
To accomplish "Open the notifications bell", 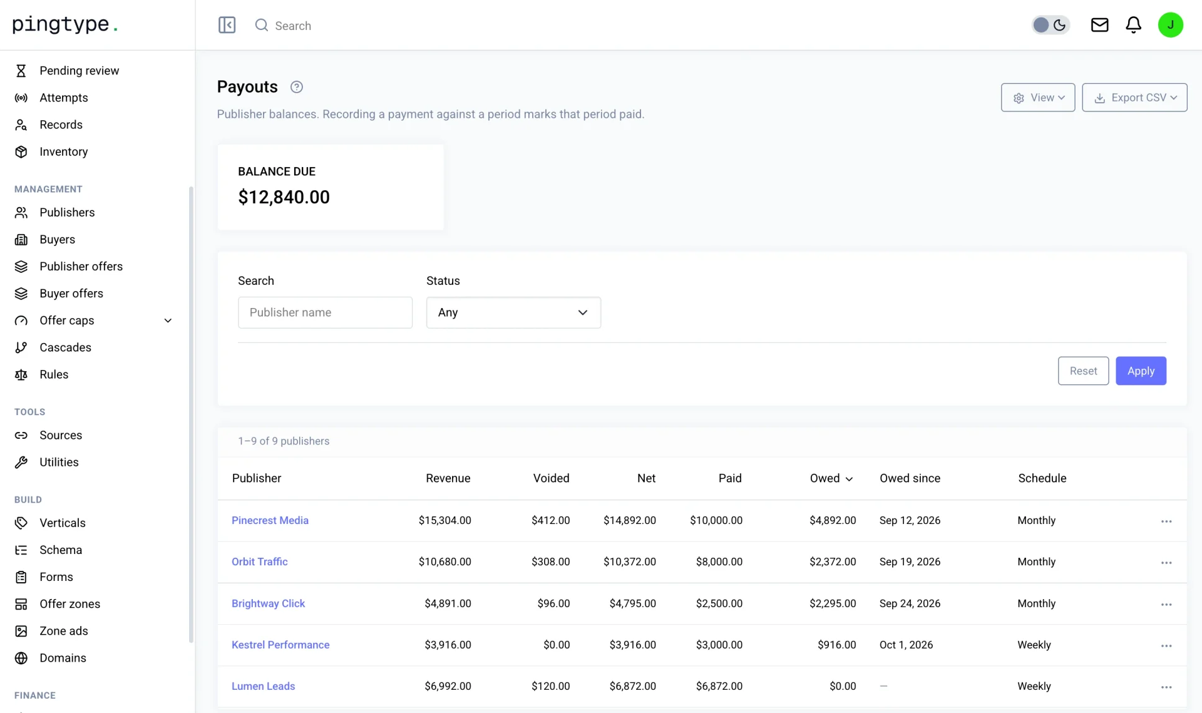I will 1133,25.
